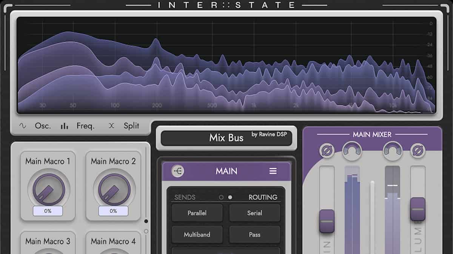Viewport: 453px width, 254px height.
Task: Select the filled macro page dot
Action: tap(146, 221)
